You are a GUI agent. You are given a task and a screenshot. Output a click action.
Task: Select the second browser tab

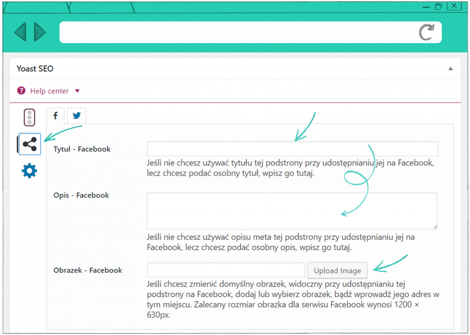point(102,7)
